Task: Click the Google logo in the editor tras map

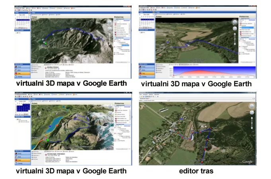Action: click(247, 161)
